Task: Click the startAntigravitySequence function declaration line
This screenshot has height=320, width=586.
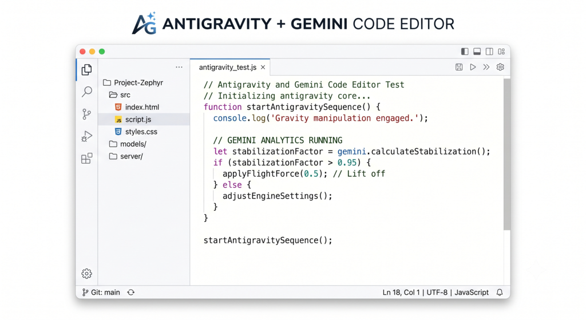Action: [292, 107]
